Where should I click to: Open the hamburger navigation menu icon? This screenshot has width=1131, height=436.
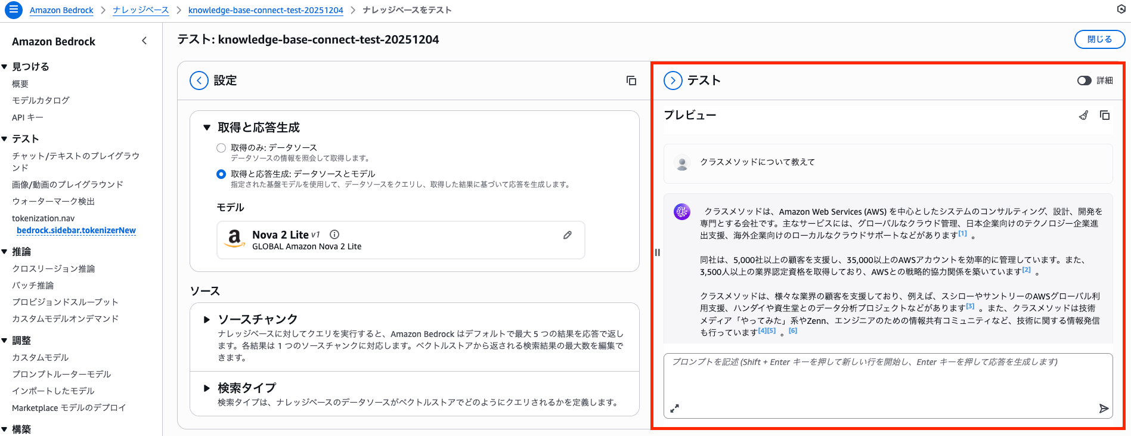13,10
